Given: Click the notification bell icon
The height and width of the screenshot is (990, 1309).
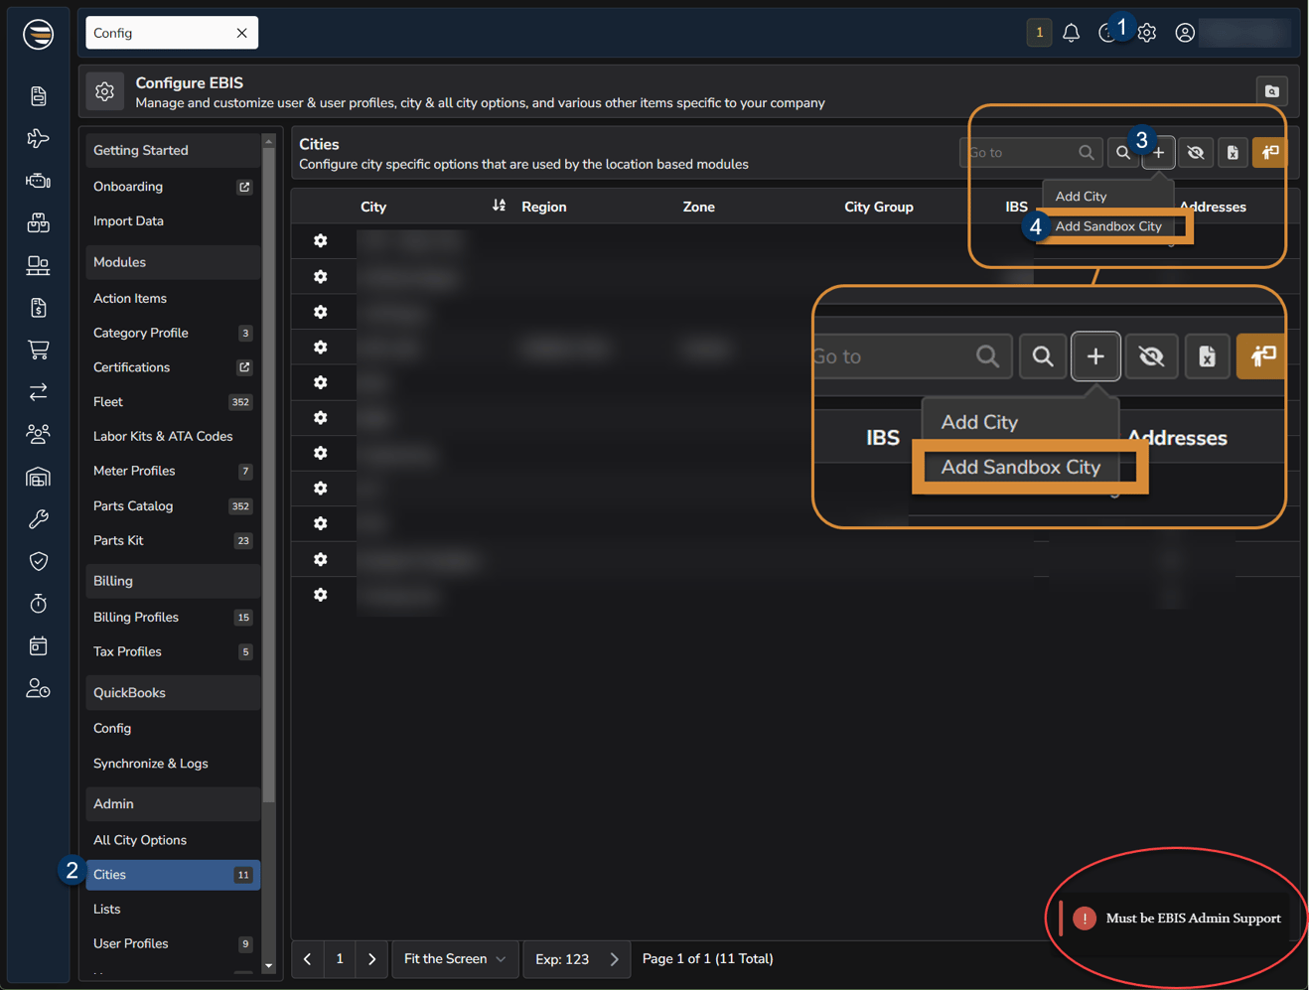Looking at the screenshot, I should point(1071,33).
